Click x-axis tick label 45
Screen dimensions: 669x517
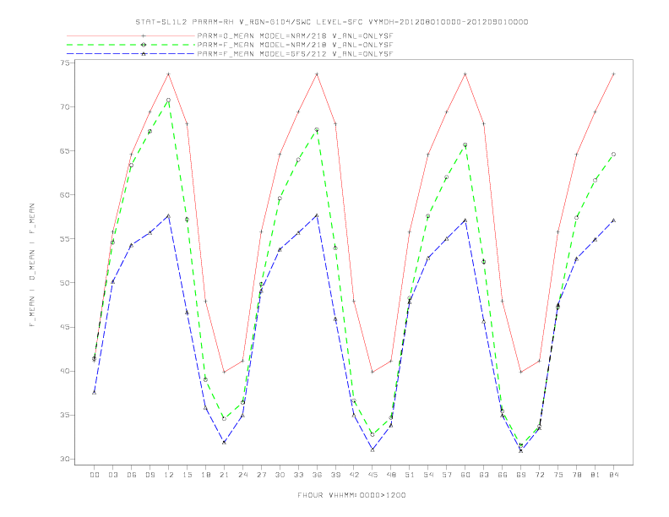[x=373, y=475]
